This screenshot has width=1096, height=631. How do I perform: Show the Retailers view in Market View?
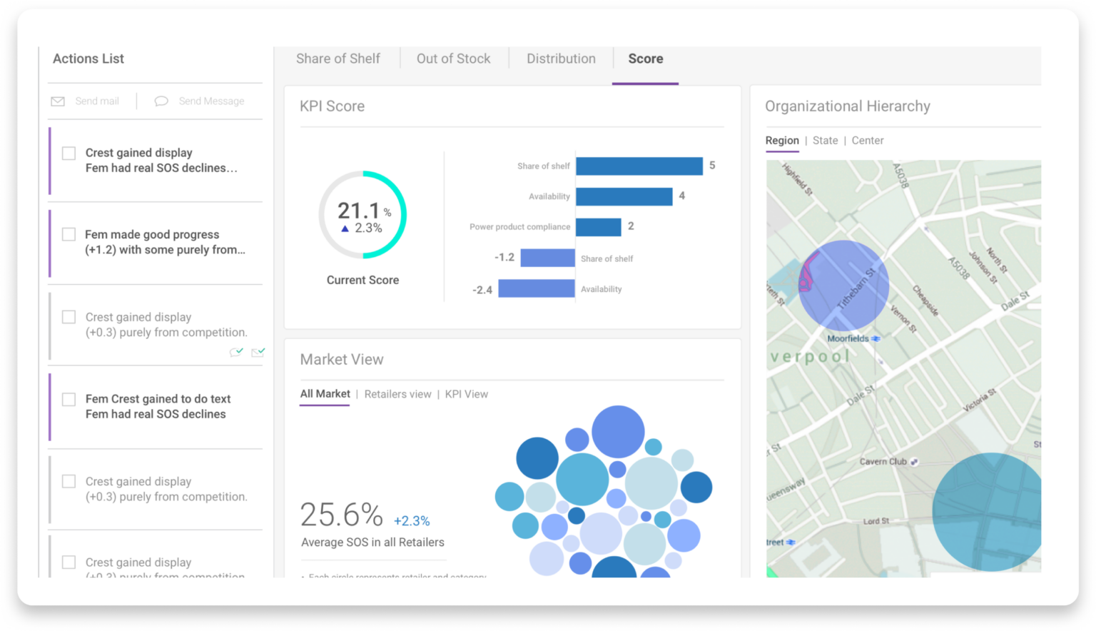397,394
